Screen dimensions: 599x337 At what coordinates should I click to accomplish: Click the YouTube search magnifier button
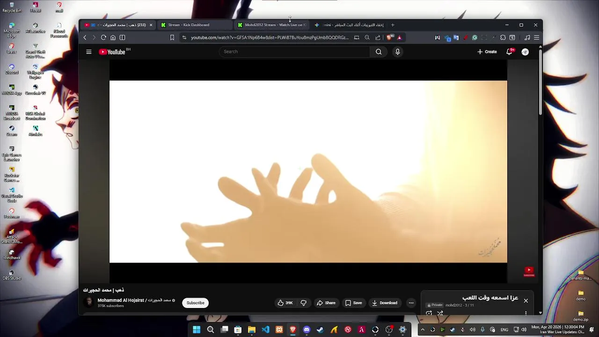379,51
